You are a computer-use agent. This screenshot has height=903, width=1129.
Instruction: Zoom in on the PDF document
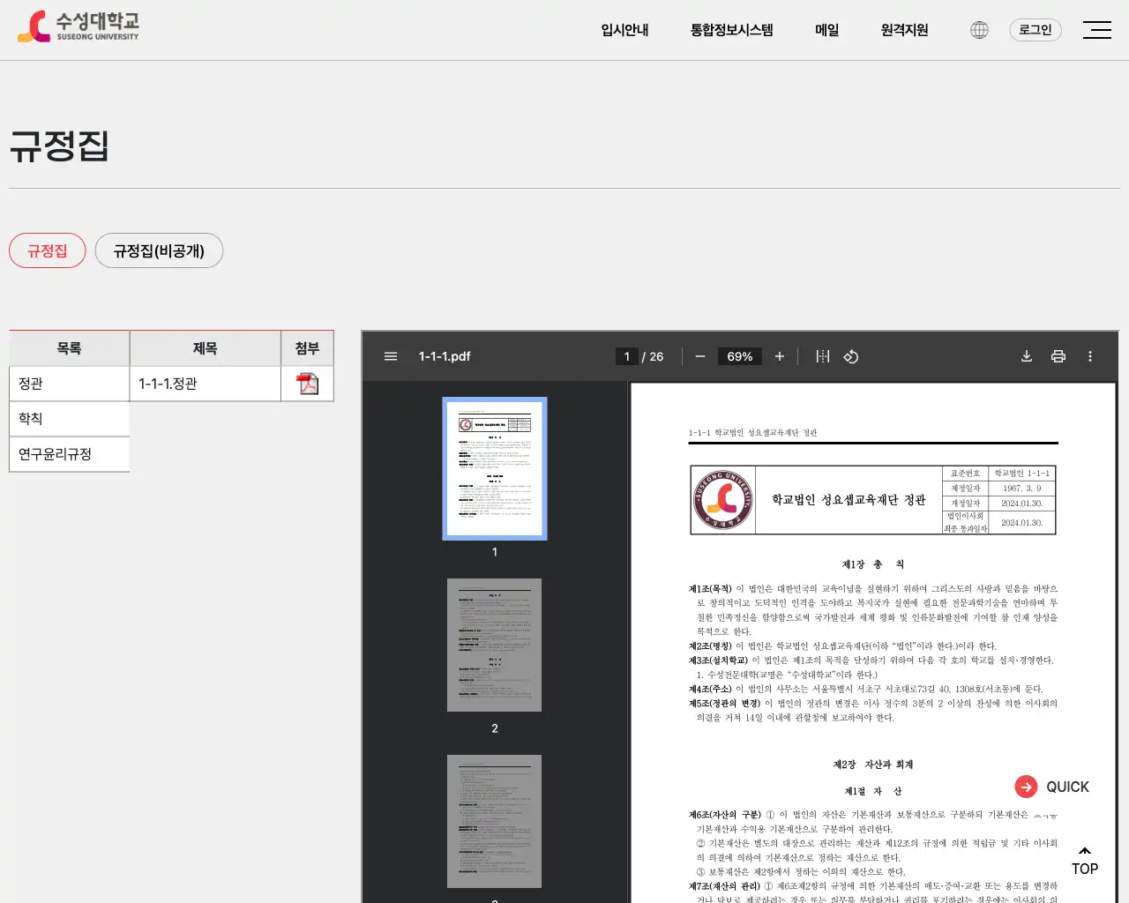tap(779, 356)
